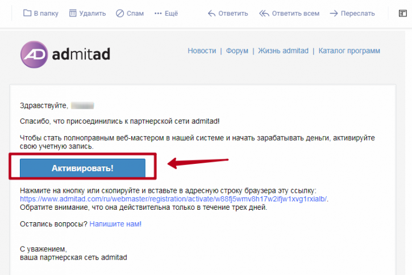This screenshot has height=275, width=412.
Task: Open the "Жизнь admitad" link
Action: [283, 50]
